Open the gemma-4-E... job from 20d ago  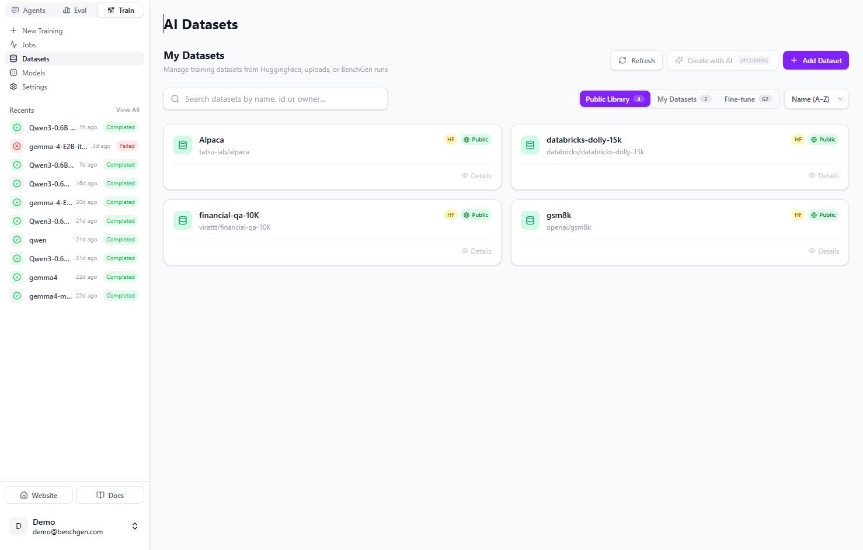(74, 202)
